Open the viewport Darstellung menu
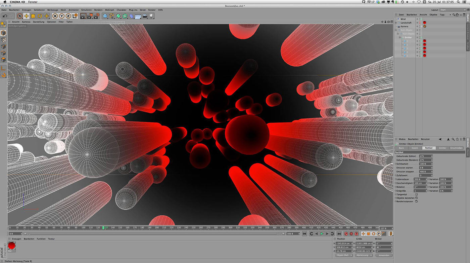Viewport: 470px width, 263px height. [x=39, y=22]
